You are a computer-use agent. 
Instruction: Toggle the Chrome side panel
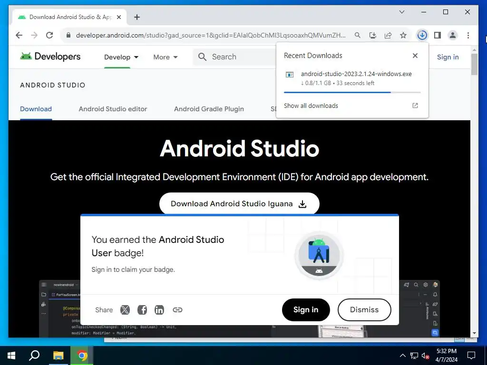coord(438,35)
